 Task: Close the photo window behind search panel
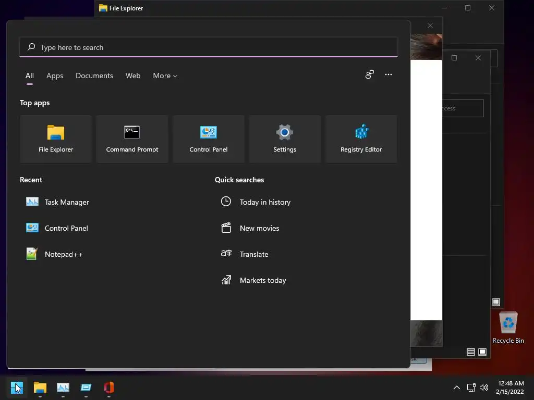click(430, 26)
